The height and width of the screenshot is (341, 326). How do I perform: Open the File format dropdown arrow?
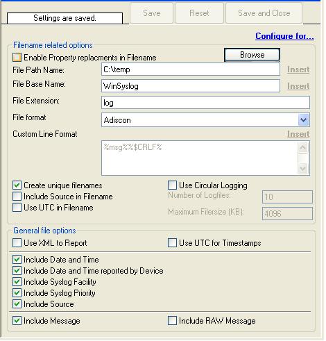point(303,120)
